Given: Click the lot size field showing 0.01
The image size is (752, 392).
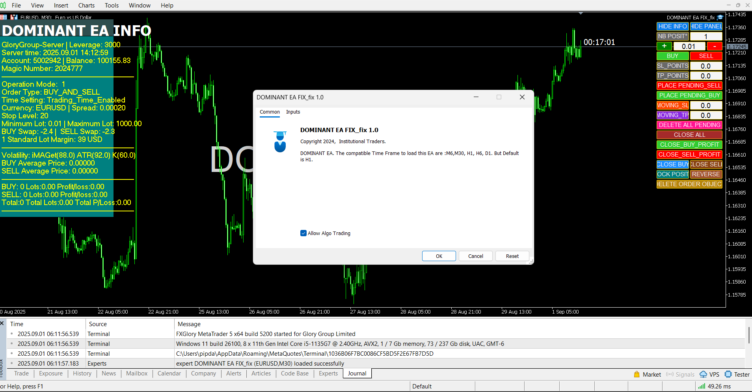Looking at the screenshot, I should coord(689,46).
